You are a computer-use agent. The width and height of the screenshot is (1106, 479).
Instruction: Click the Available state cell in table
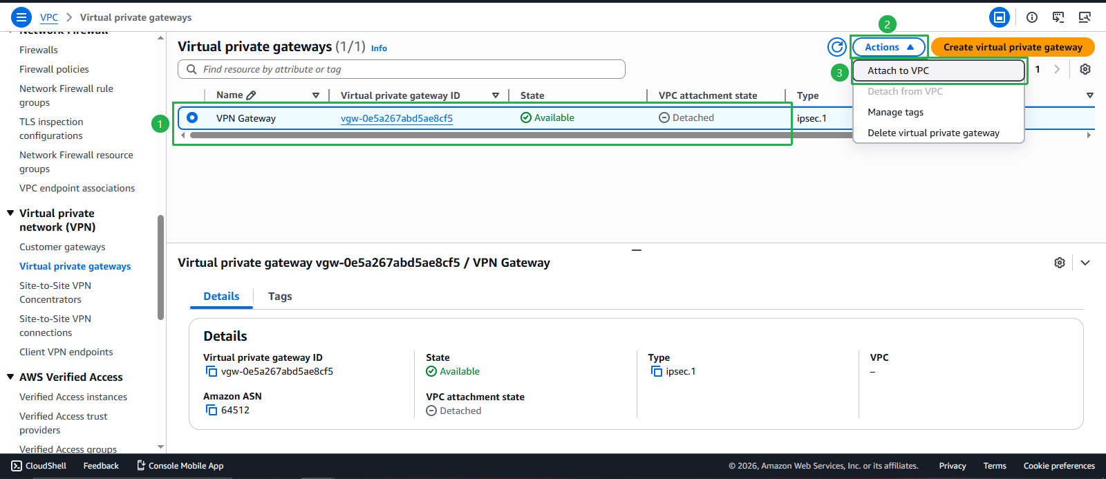tap(547, 118)
